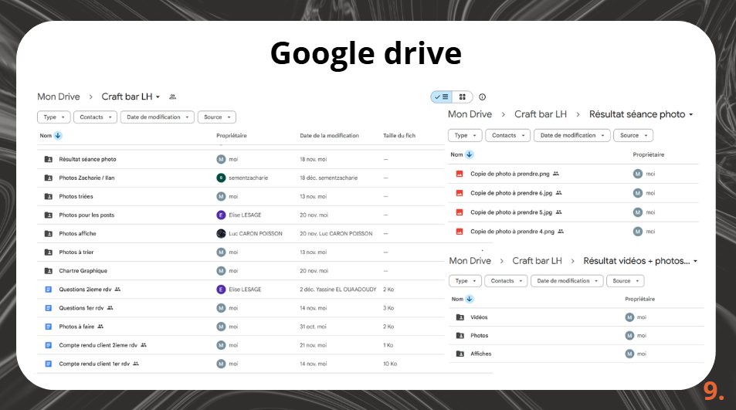Switch to list layout view
Screen dimensions: 736x410
(442, 97)
